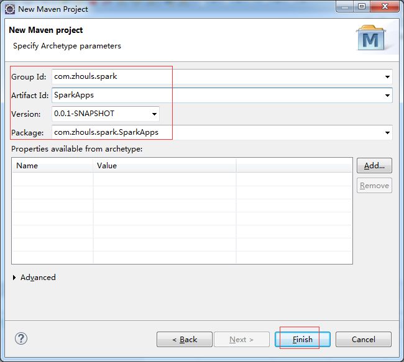Open the help question mark icon

tap(21, 338)
